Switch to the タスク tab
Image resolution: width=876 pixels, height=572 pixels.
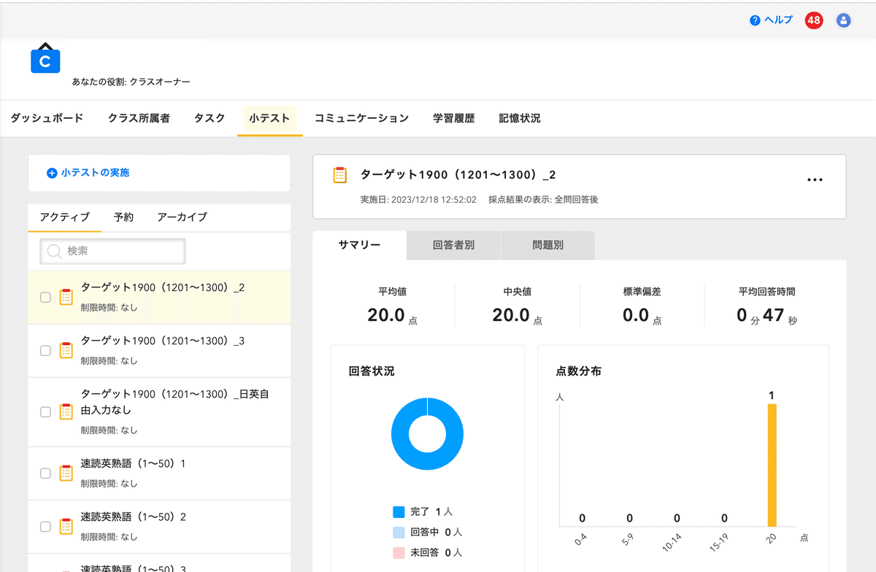click(x=210, y=118)
